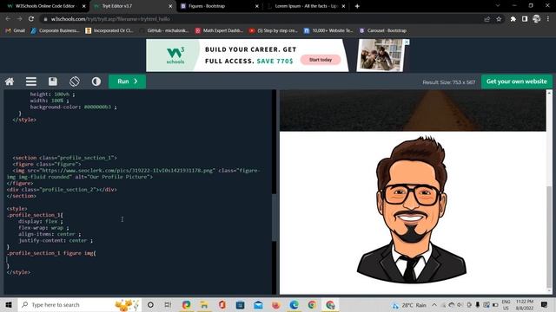Click the 'justify-content: center' code line
This screenshot has height=312, width=556.
click(x=56, y=241)
